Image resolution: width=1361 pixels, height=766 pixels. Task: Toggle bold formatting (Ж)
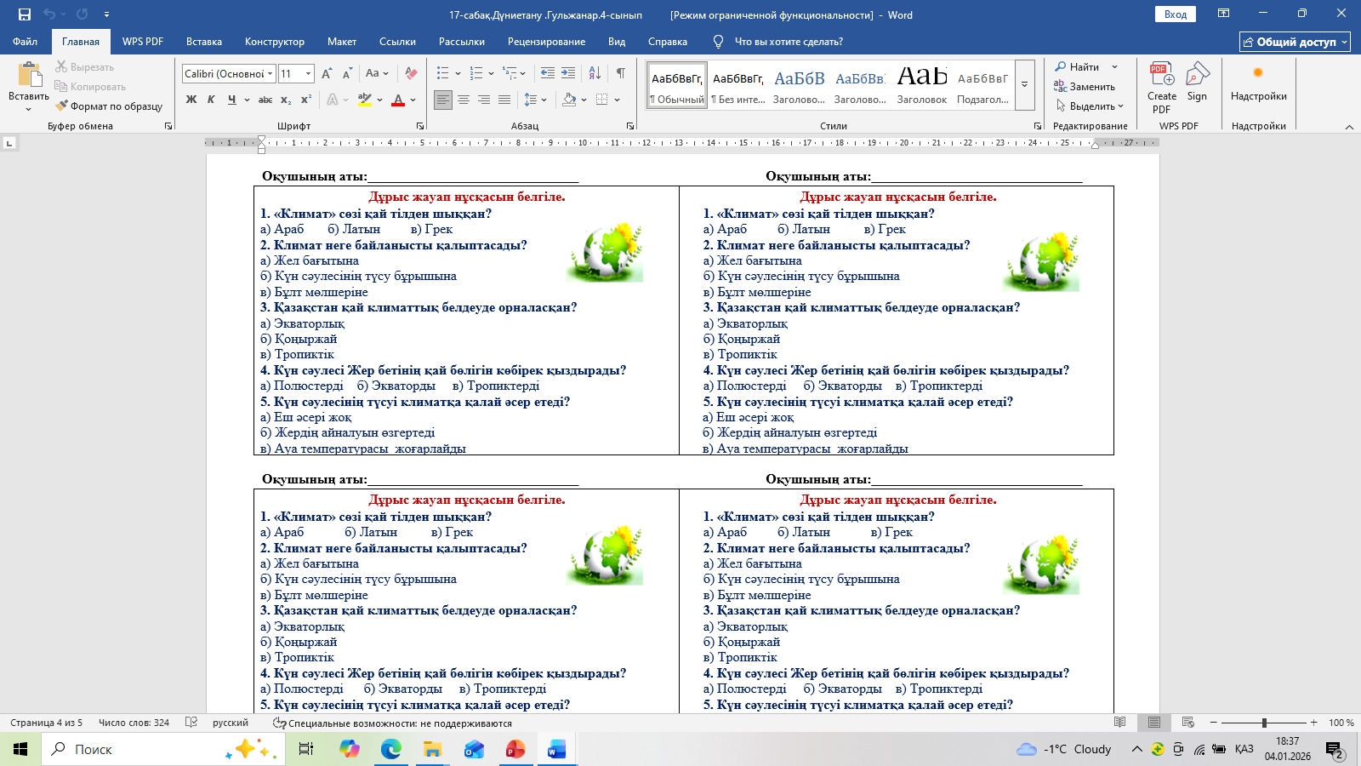(191, 100)
